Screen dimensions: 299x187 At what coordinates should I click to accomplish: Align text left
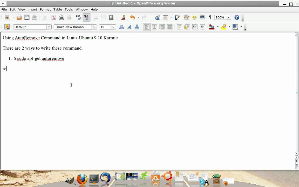[147, 27]
